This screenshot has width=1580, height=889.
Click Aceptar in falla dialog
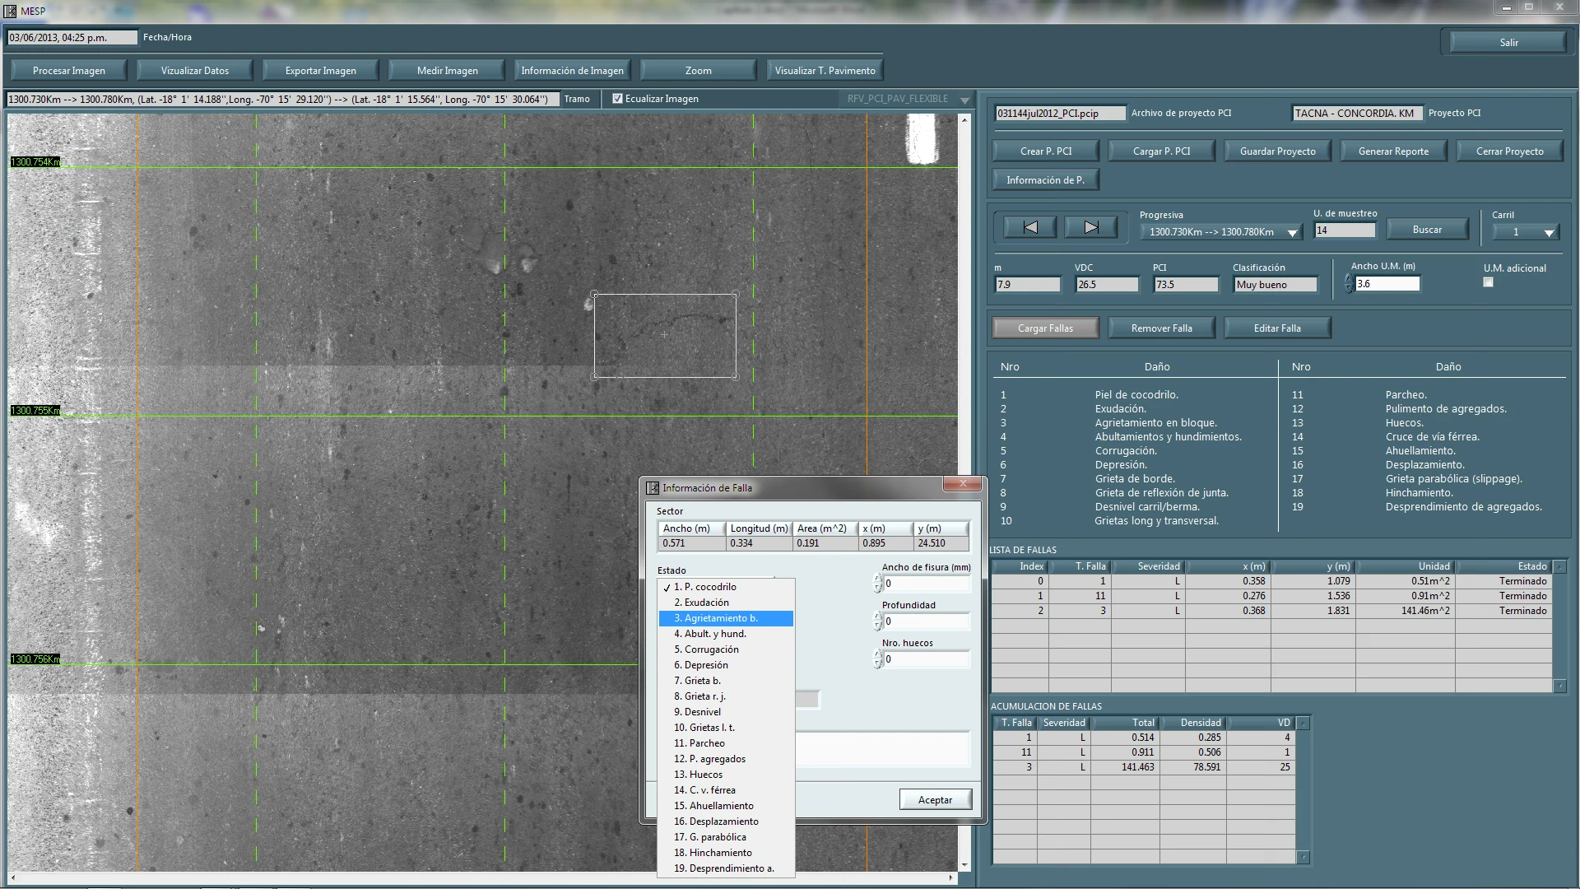point(935,800)
